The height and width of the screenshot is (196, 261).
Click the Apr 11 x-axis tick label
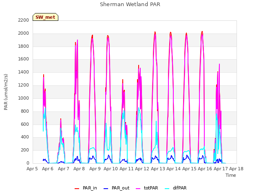[126, 169]
